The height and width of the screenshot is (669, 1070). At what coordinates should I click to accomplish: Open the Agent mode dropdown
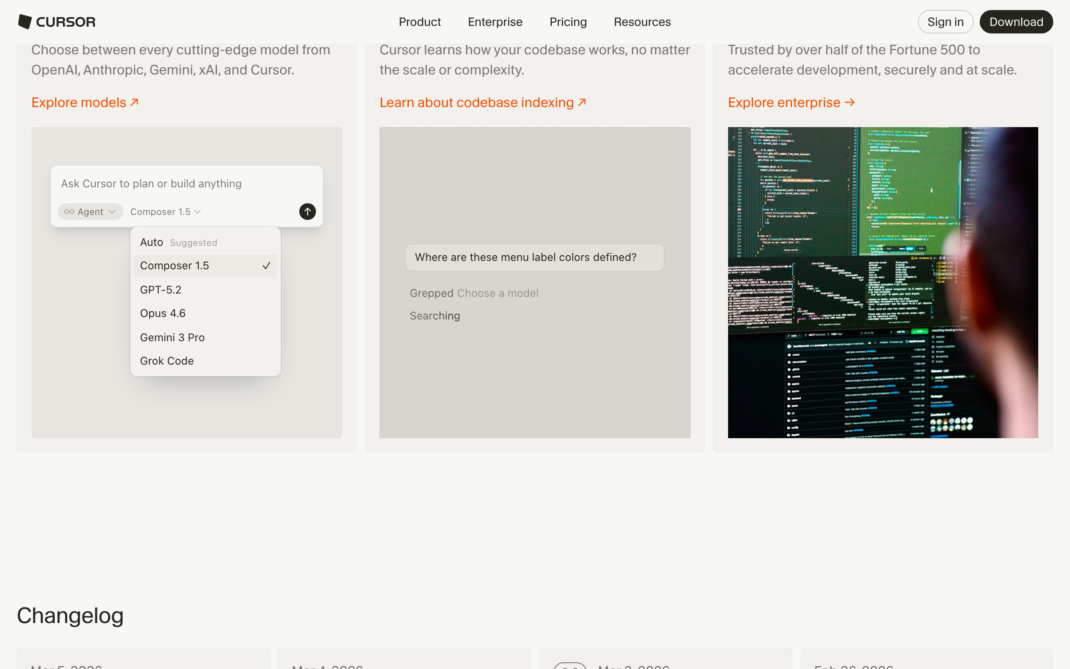pyautogui.click(x=90, y=212)
